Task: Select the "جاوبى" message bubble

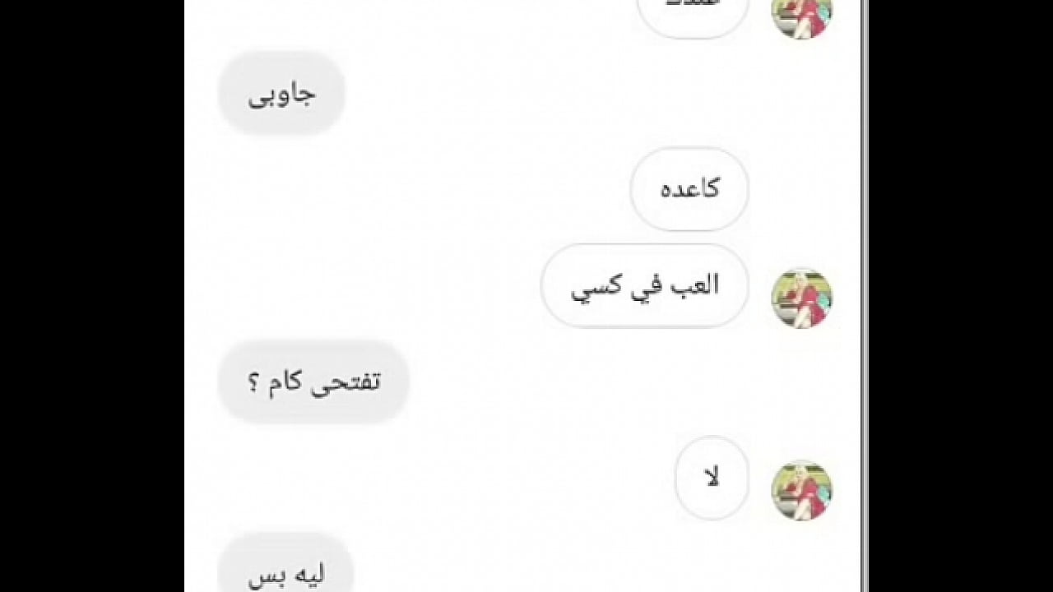Action: click(281, 93)
